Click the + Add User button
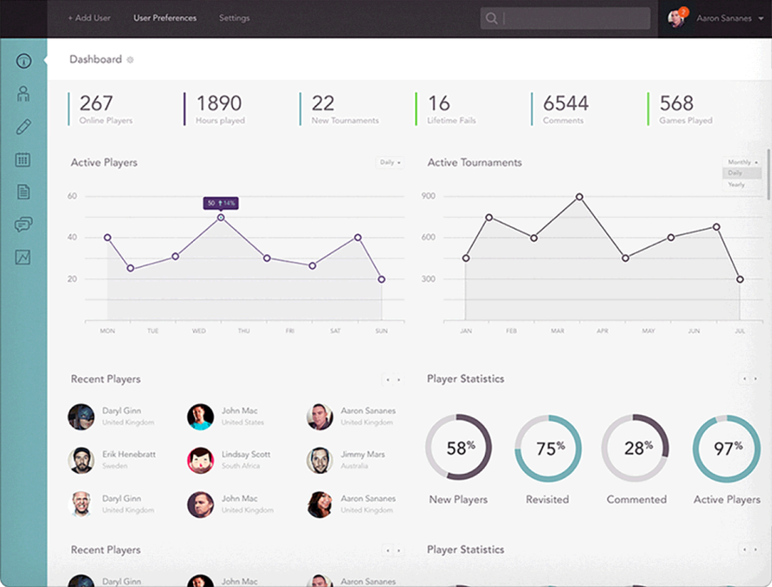This screenshot has height=587, width=772. [89, 18]
